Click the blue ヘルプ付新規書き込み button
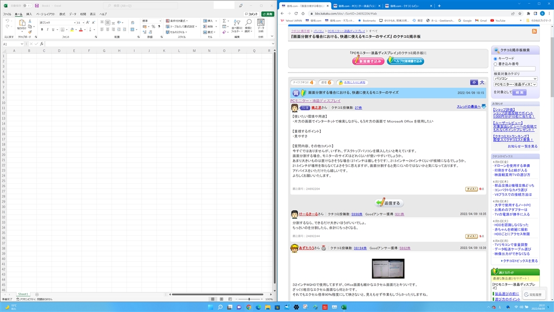This screenshot has height=312, width=554. [405, 61]
